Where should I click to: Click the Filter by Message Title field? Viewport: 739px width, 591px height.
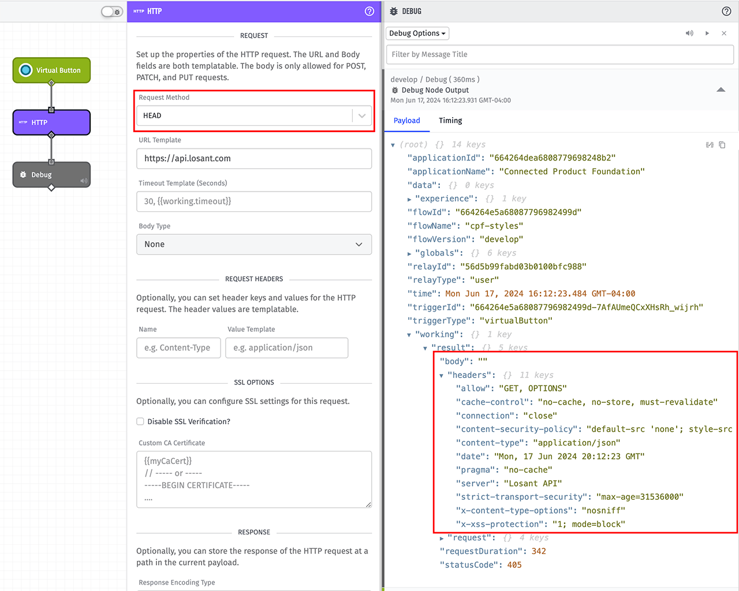click(x=560, y=54)
